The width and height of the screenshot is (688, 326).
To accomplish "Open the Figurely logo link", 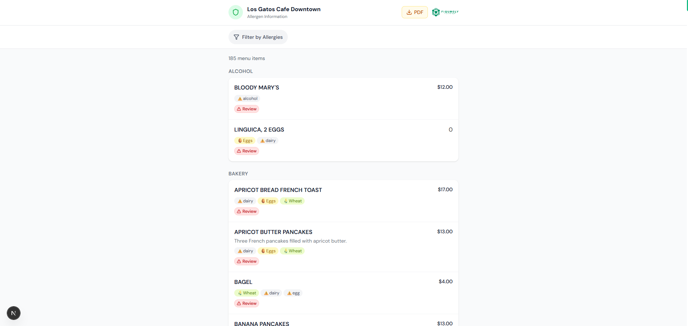I will tap(445, 12).
